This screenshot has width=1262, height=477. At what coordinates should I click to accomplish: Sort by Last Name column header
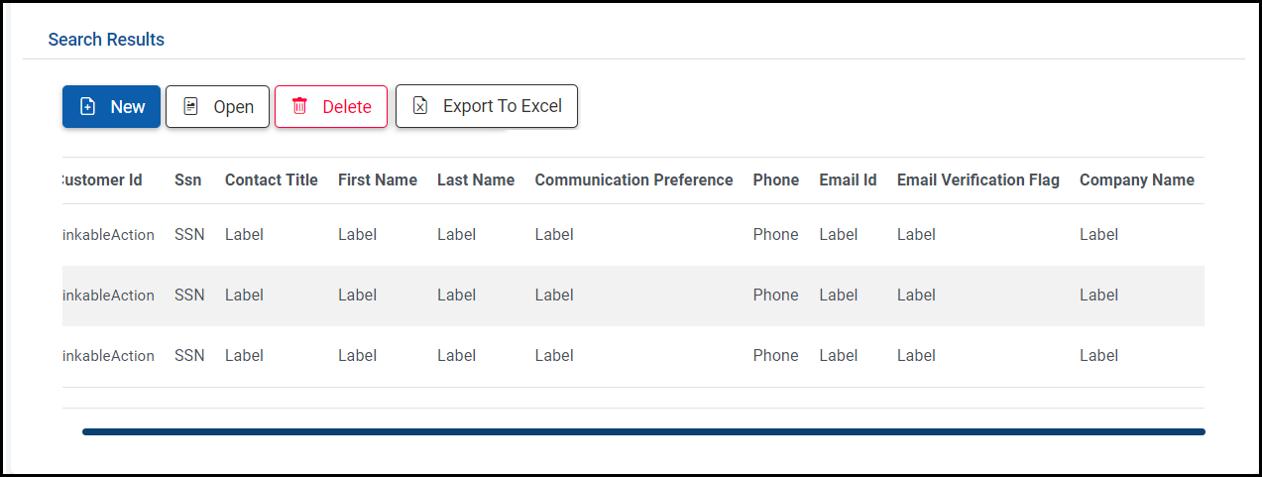pos(475,180)
